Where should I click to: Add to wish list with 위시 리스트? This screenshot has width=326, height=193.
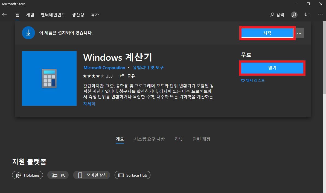click(x=253, y=80)
